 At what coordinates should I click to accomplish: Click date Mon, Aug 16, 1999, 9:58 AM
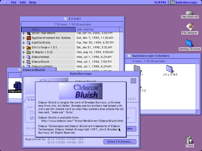pyautogui.click(x=95, y=52)
